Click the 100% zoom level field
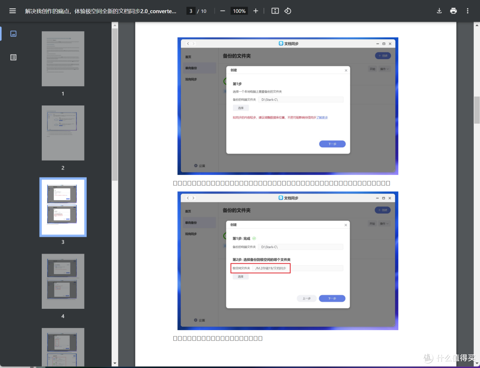480x368 pixels. point(239,11)
